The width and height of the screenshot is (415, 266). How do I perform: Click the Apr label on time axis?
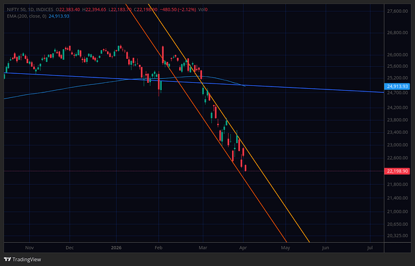point(243,248)
